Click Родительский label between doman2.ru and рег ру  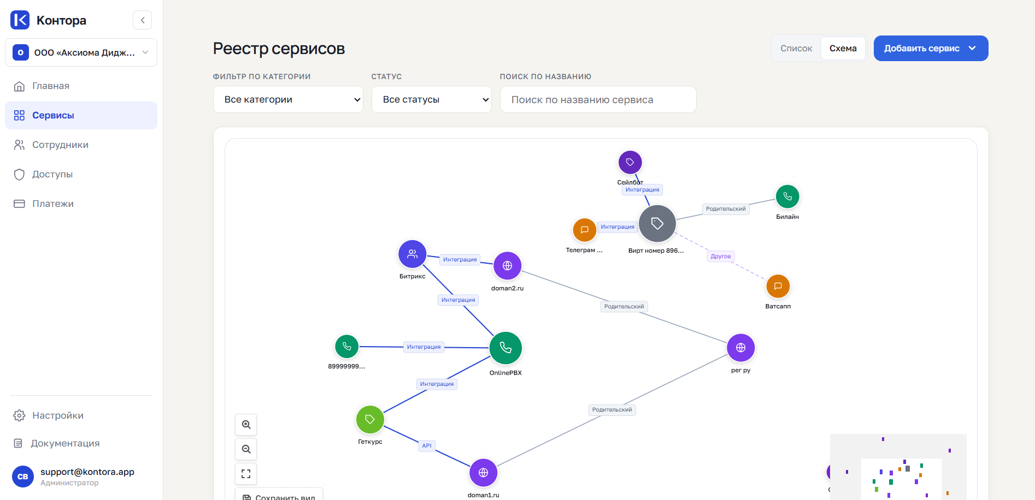click(624, 306)
